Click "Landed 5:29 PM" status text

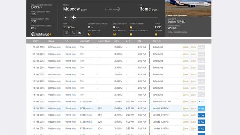pos(160,122)
